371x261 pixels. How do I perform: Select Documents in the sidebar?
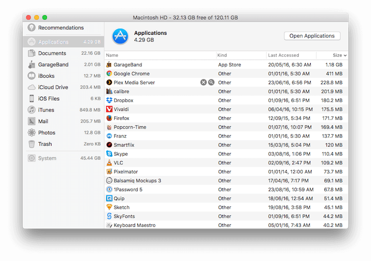pos(52,53)
